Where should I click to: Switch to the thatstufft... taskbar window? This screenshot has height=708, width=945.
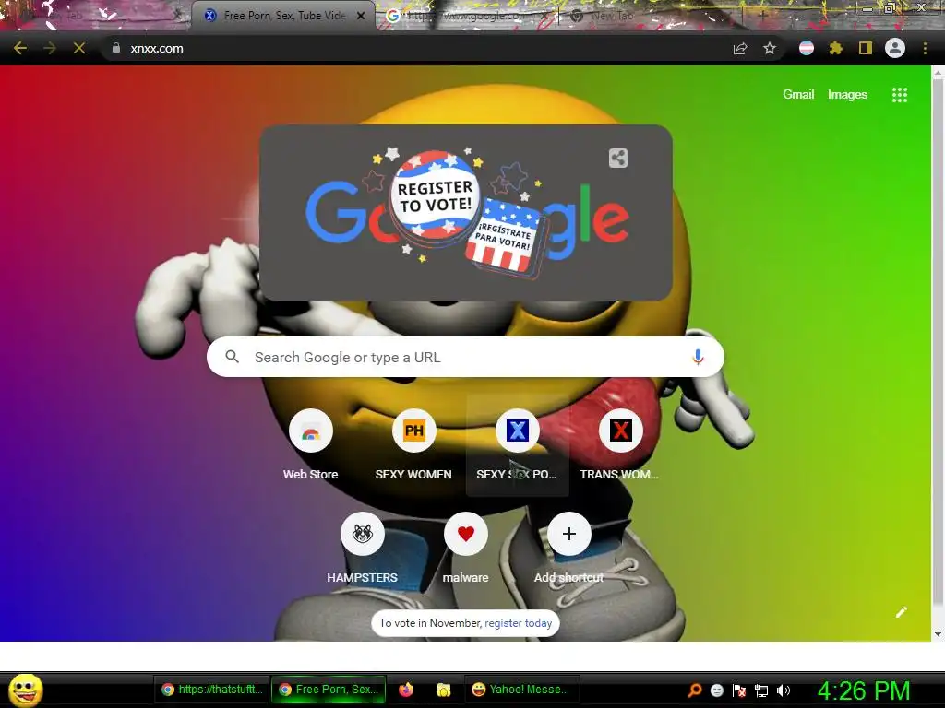click(x=211, y=690)
